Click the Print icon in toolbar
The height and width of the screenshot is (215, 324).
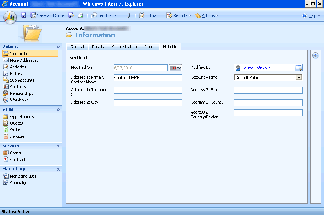click(80, 15)
